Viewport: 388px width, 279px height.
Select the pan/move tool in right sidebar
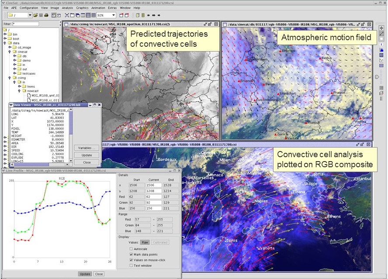point(381,27)
